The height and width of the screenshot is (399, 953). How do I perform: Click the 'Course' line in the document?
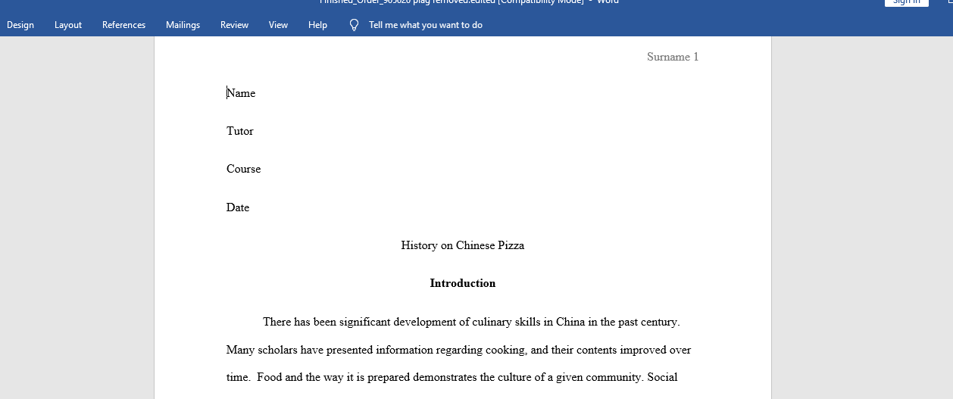coord(243,169)
